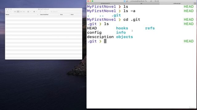The width and height of the screenshot is (197, 110).
Task: Sort Finder list by the Size column
Action: pyautogui.click(x=61, y=15)
